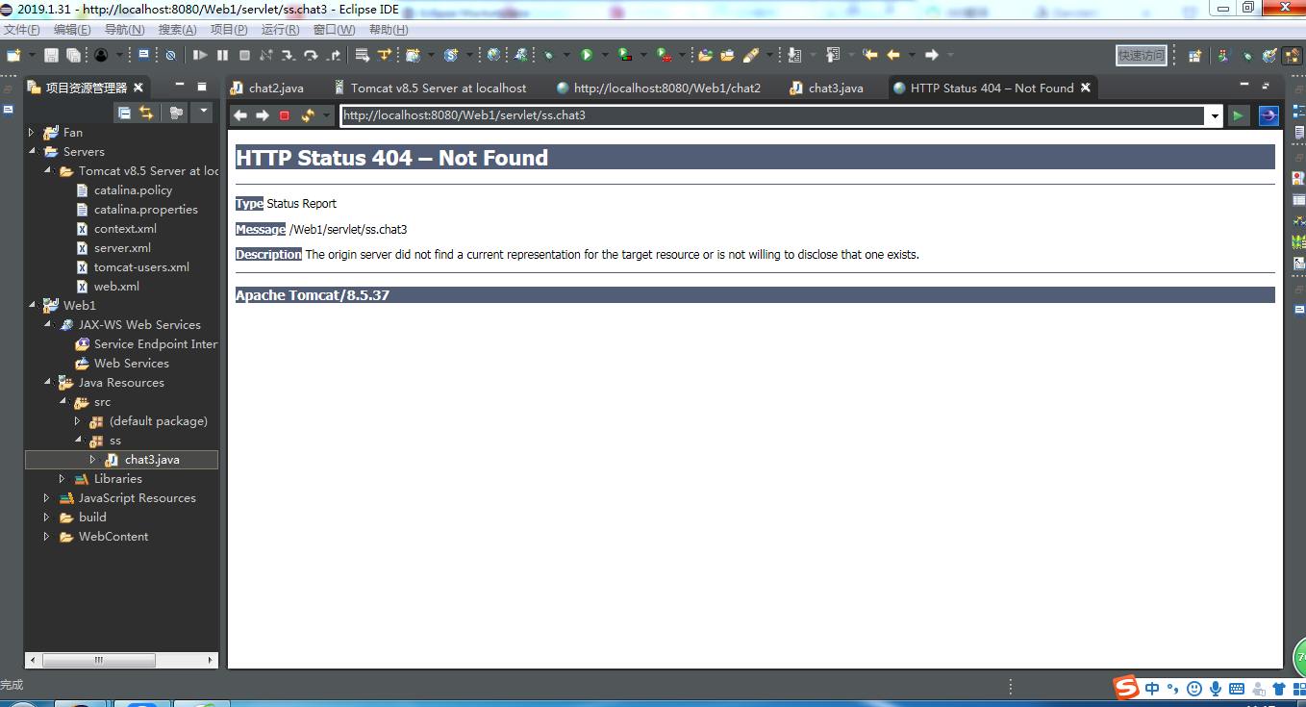Image resolution: width=1306 pixels, height=707 pixels.
Task: Switch to the chat3.java editor tab
Action: tap(827, 88)
